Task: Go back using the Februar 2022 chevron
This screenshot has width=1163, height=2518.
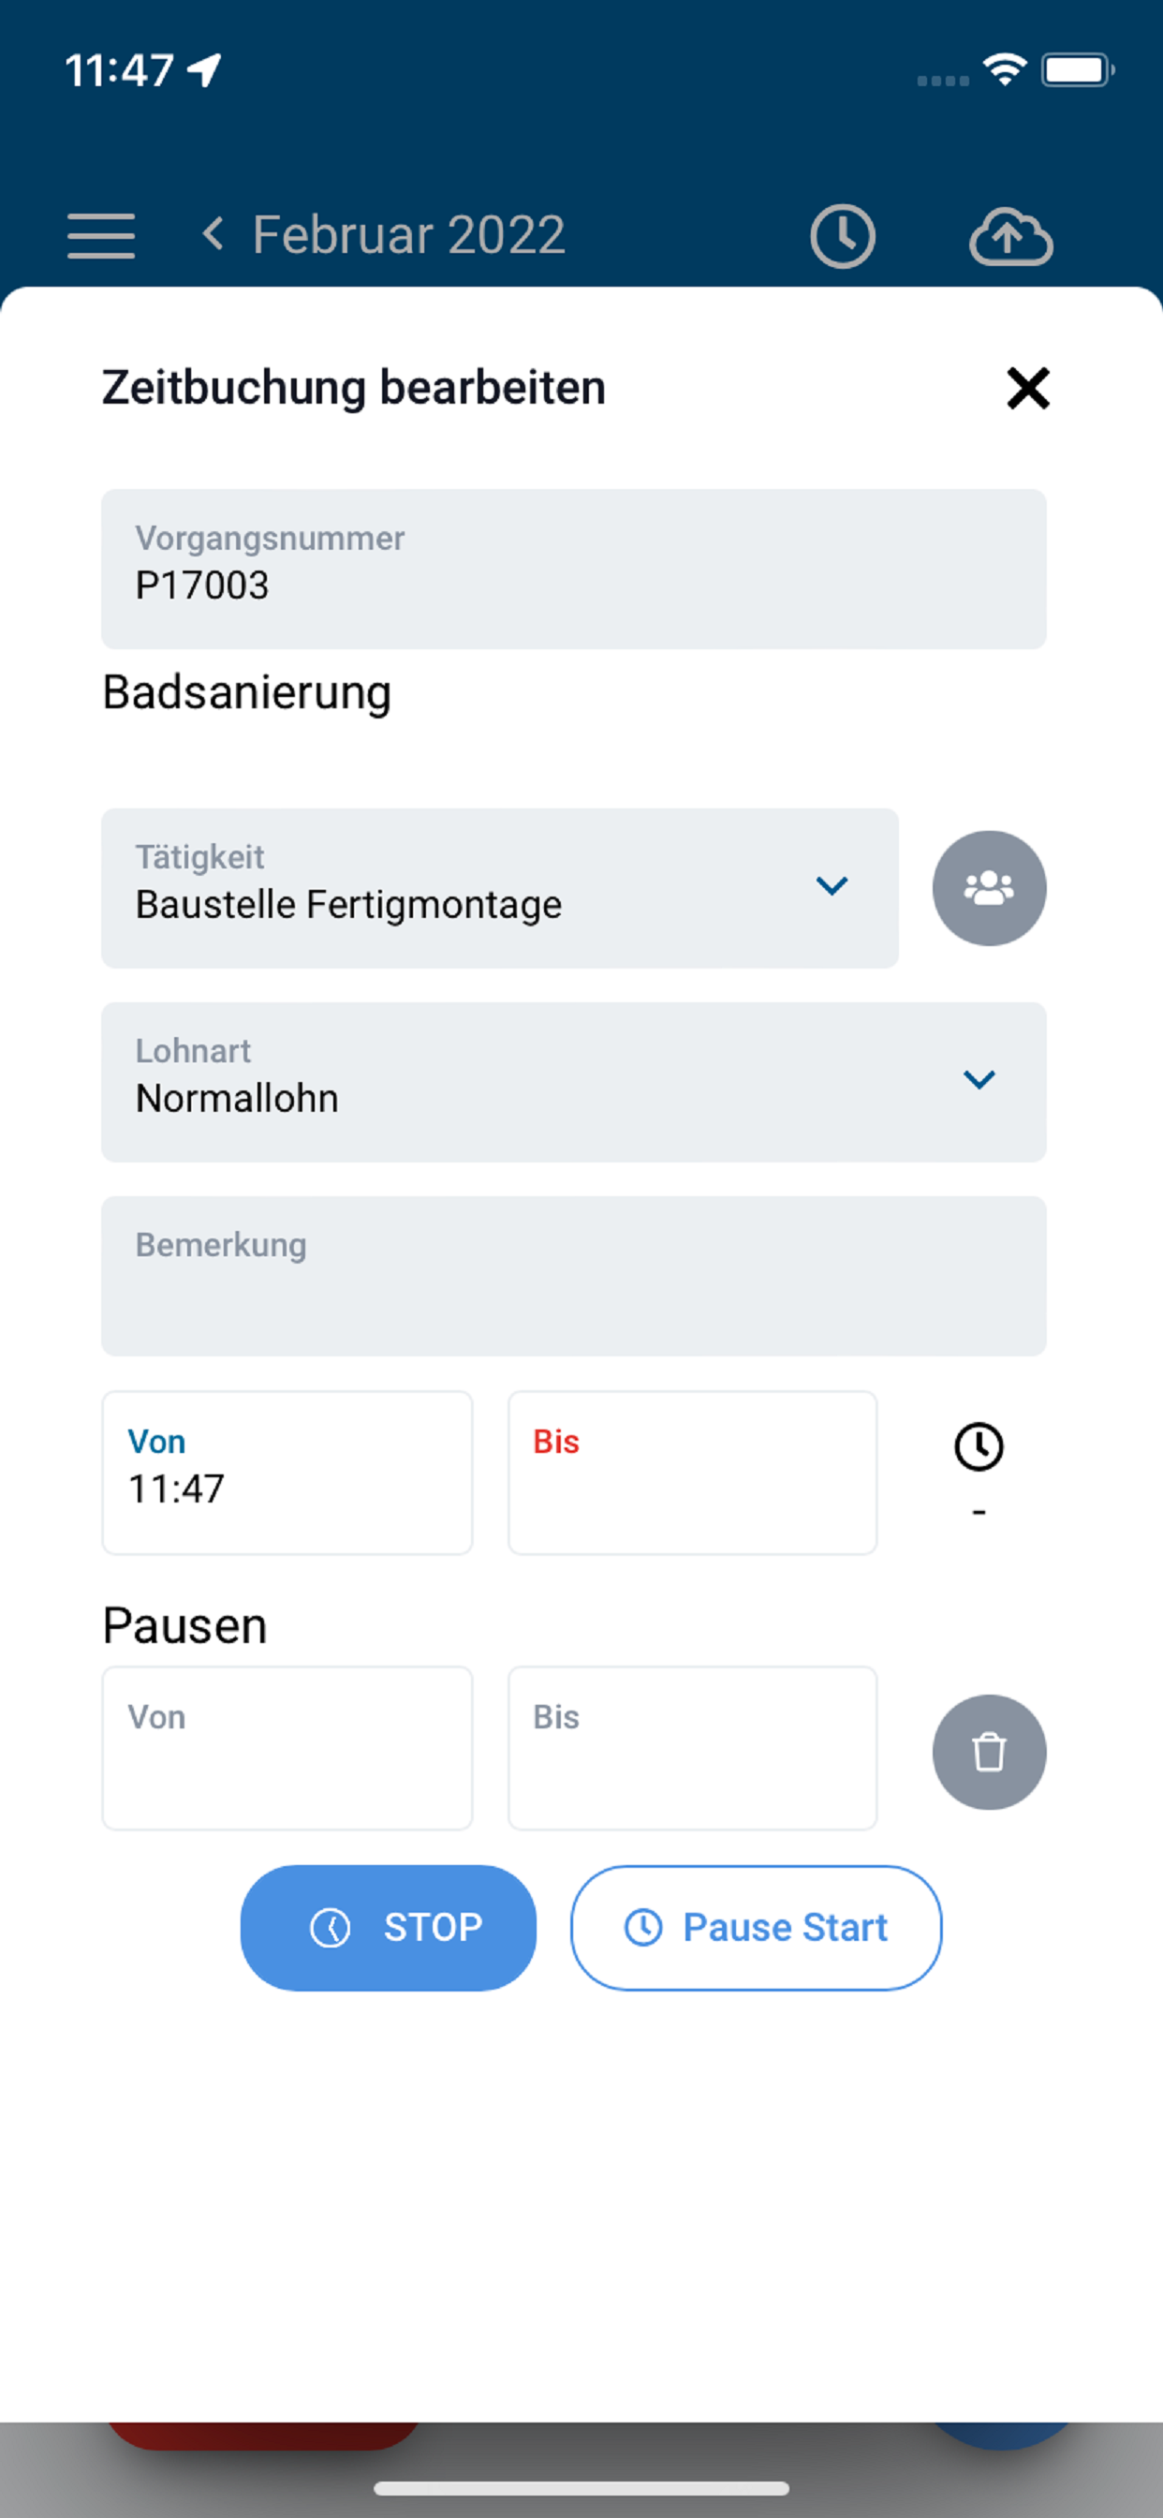Action: pyautogui.click(x=212, y=234)
